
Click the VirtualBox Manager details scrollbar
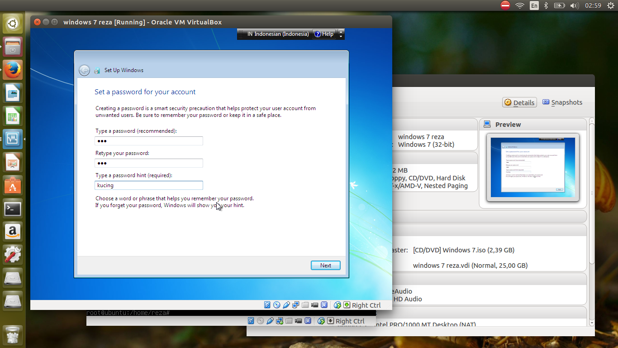point(592,222)
